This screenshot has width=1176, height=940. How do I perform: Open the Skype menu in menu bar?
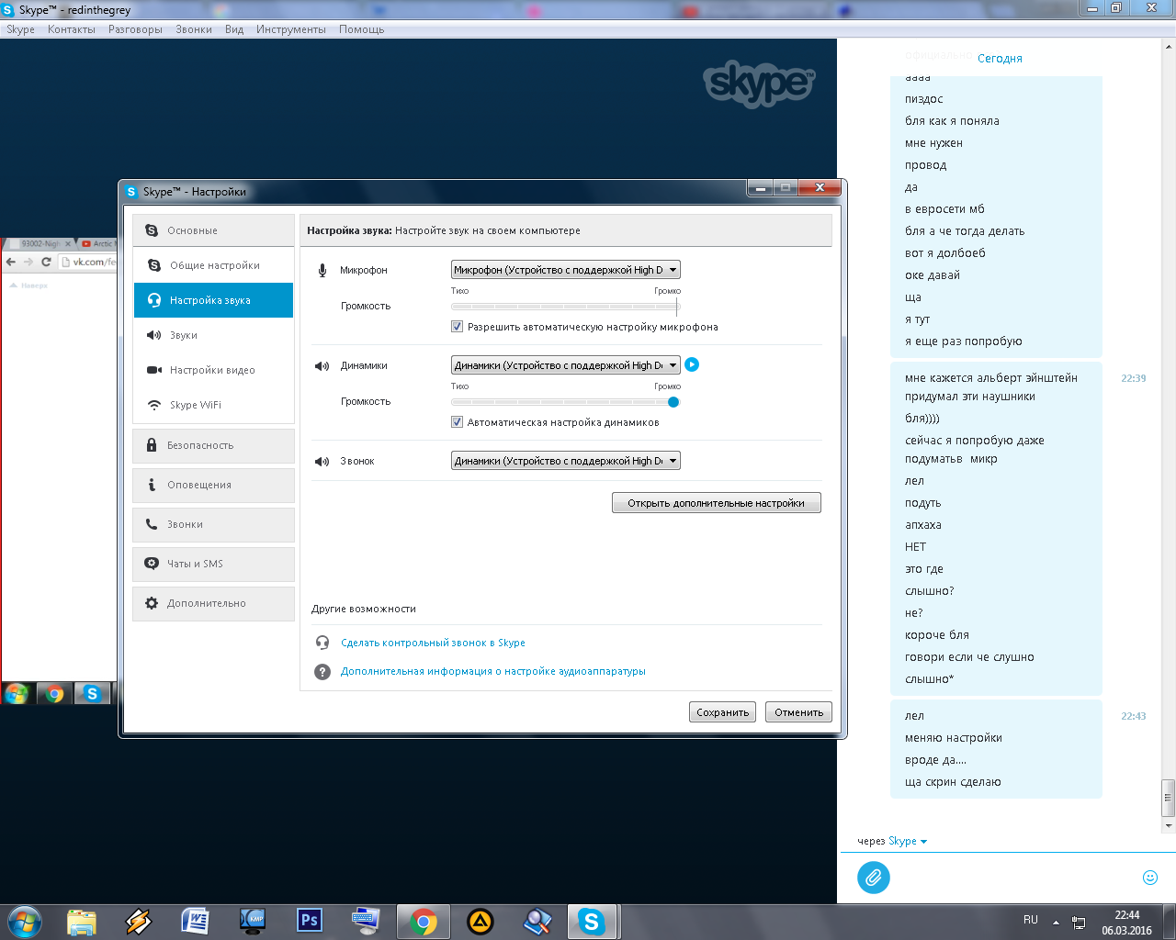click(x=20, y=29)
